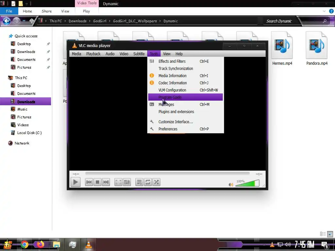335x251 pixels.
Task: Stop playback with the VLC stop button
Action: 97,182
